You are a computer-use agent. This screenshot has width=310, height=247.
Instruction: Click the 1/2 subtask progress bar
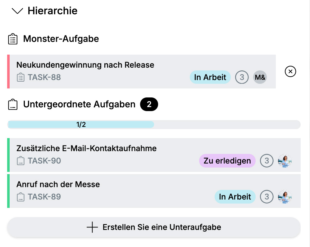tap(154, 124)
